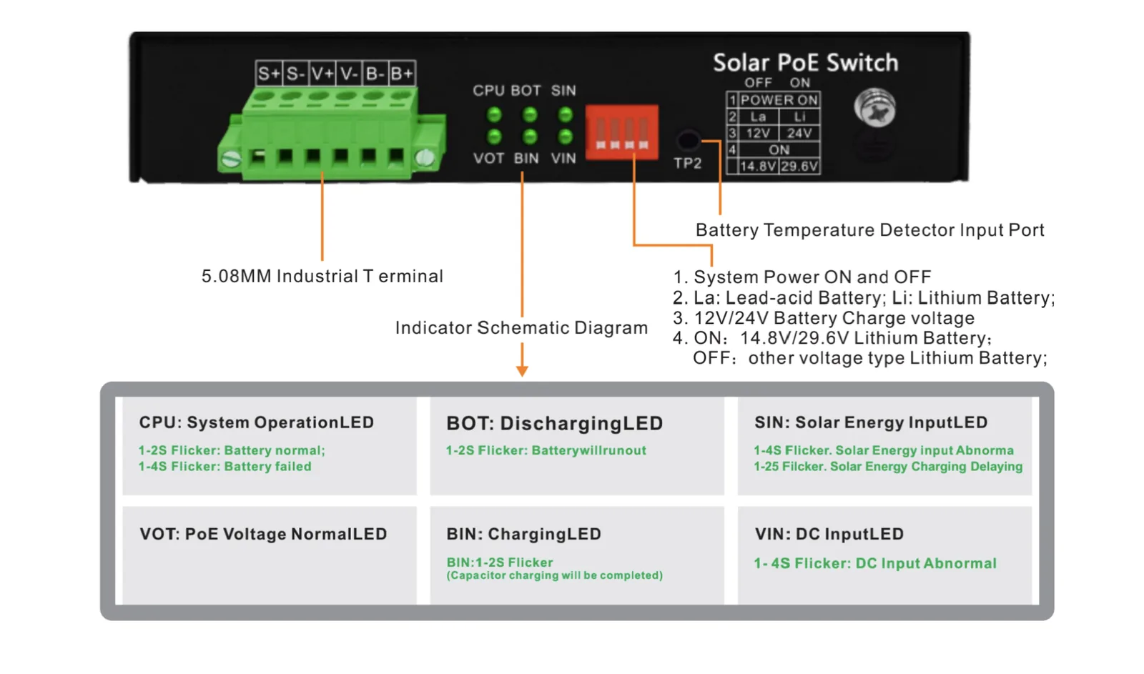Click the B+ terminal label

(x=401, y=73)
